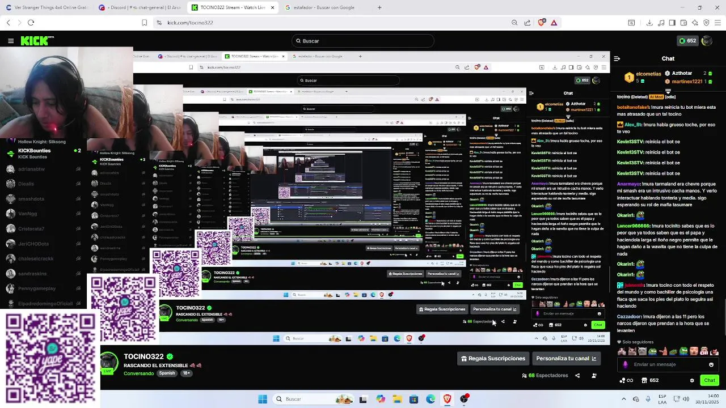The image size is (726, 408).
Task: Open the Brave Wallet icon
Action: click(683, 23)
